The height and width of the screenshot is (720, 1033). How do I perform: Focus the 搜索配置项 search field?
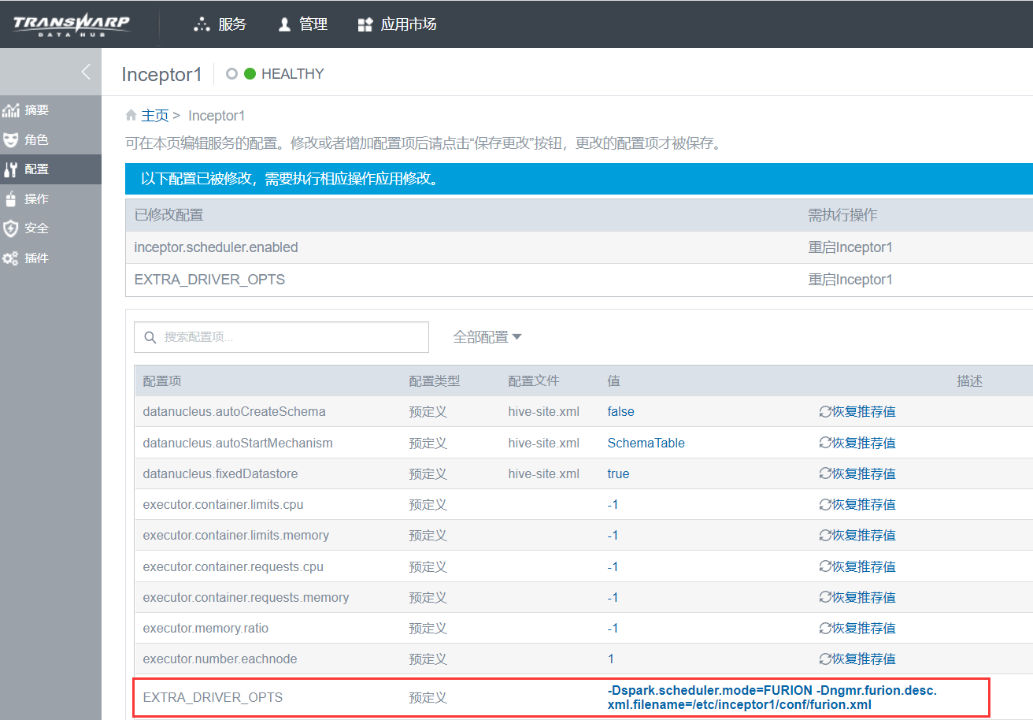tap(281, 337)
